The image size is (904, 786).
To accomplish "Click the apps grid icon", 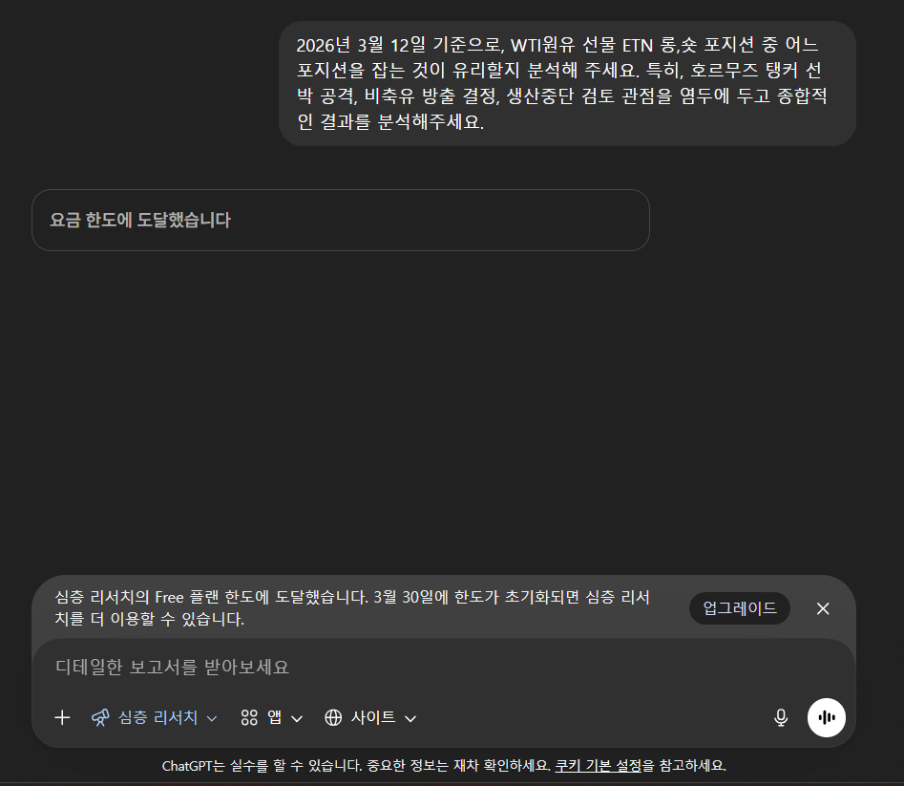I will pos(249,718).
